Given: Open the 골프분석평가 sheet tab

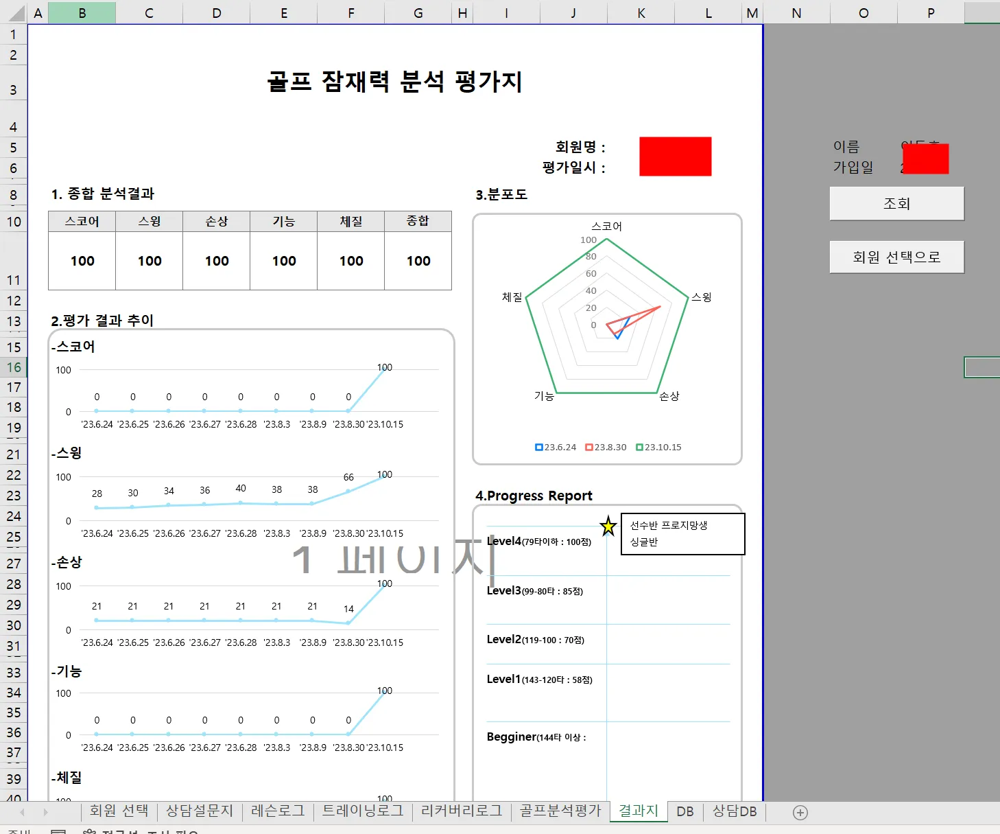Looking at the screenshot, I should 560,811.
